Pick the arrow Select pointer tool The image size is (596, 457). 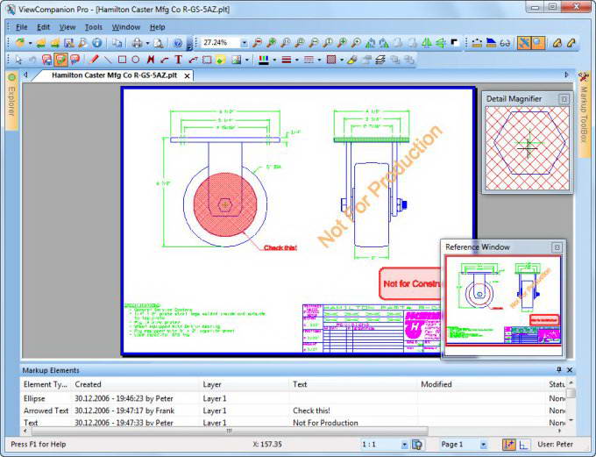tap(19, 60)
